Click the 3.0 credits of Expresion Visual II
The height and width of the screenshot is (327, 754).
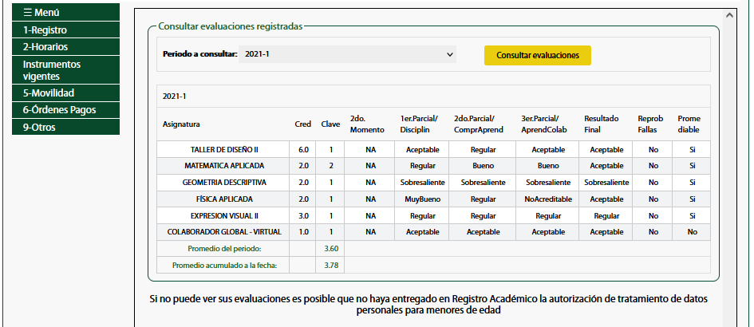click(x=303, y=216)
